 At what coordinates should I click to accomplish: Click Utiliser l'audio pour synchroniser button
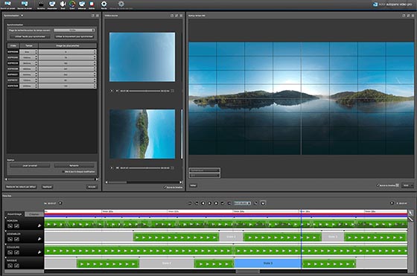pos(30,36)
